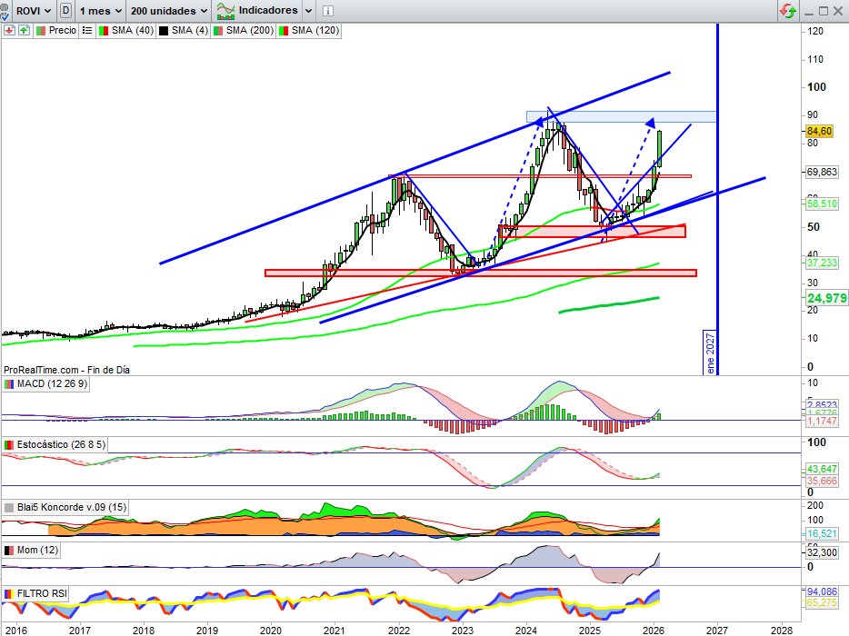The width and height of the screenshot is (849, 636).
Task: Click the 35,666 stochastic value label
Action: (822, 481)
